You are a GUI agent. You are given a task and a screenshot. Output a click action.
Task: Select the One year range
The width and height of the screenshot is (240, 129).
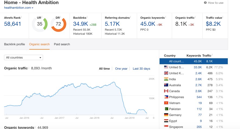point(121,69)
